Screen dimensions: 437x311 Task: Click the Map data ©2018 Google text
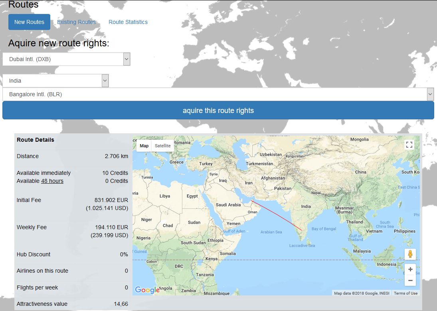tap(362, 293)
